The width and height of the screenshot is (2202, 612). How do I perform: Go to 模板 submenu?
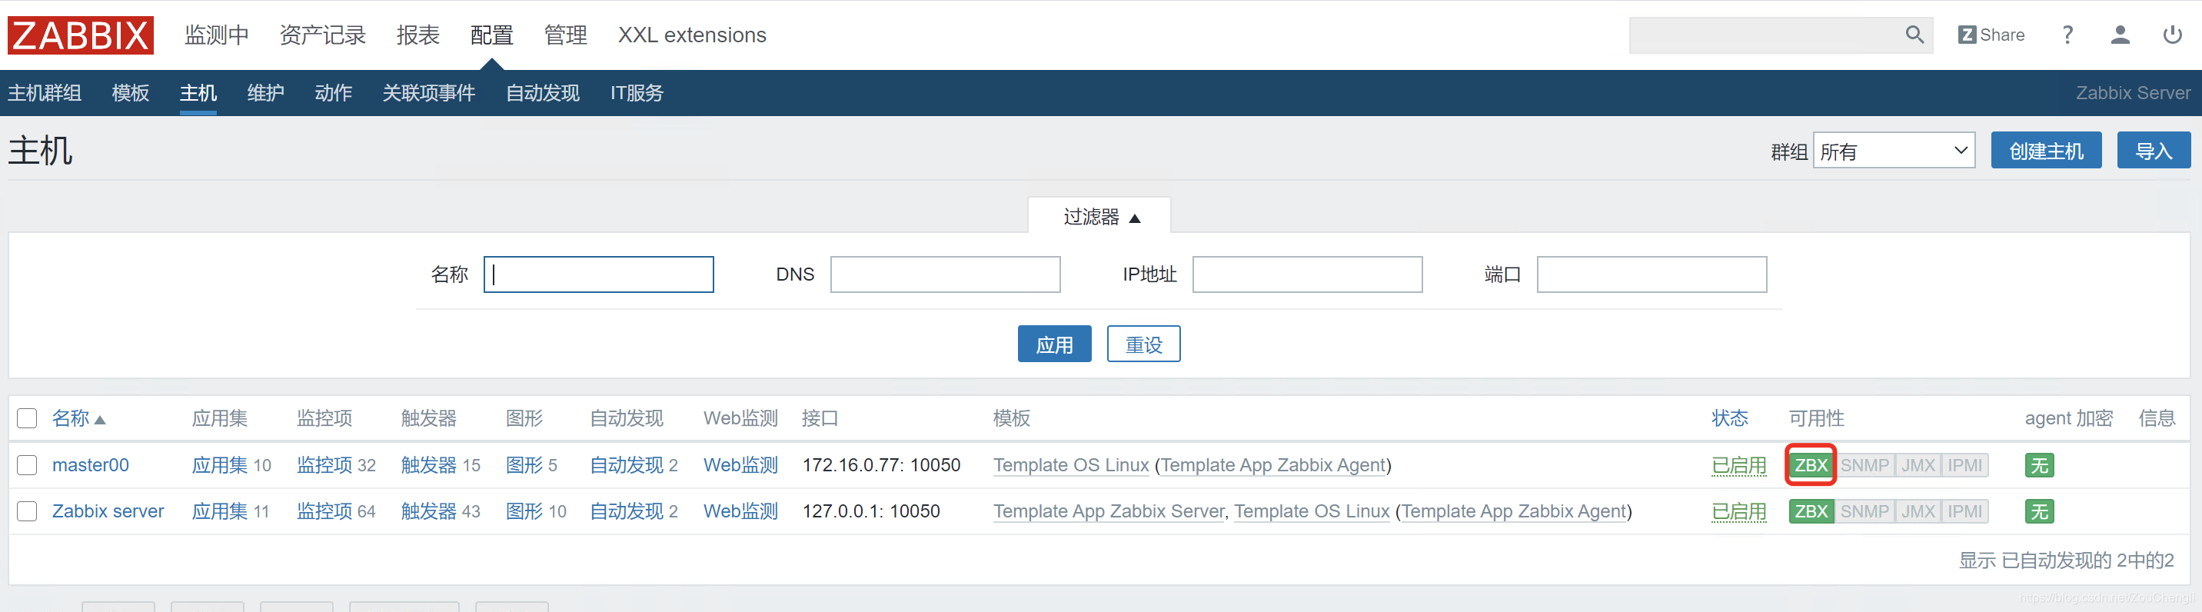131,93
